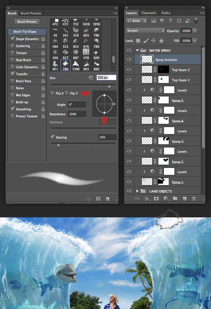
Task: Filter layers by smart object icon
Action: pyautogui.click(x=188, y=21)
